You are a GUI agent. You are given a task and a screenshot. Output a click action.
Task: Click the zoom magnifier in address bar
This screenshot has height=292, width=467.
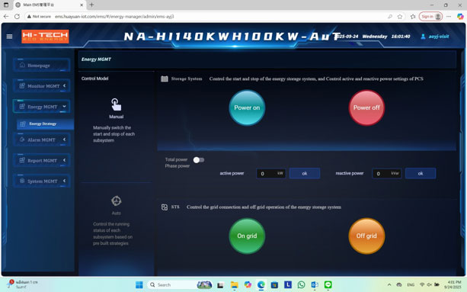pyautogui.click(x=390, y=17)
